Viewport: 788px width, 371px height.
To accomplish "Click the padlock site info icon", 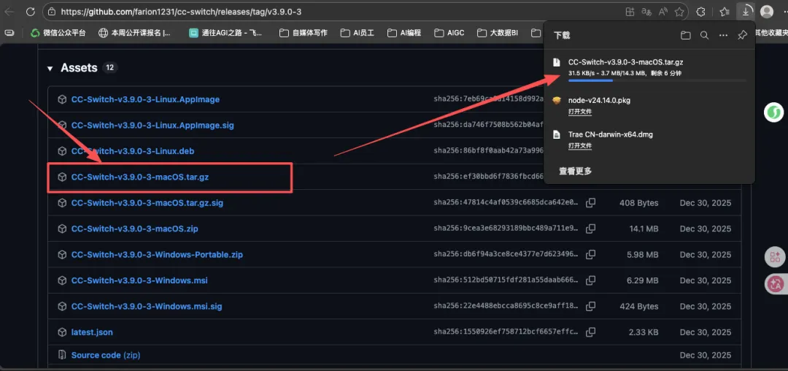I will 52,11.
